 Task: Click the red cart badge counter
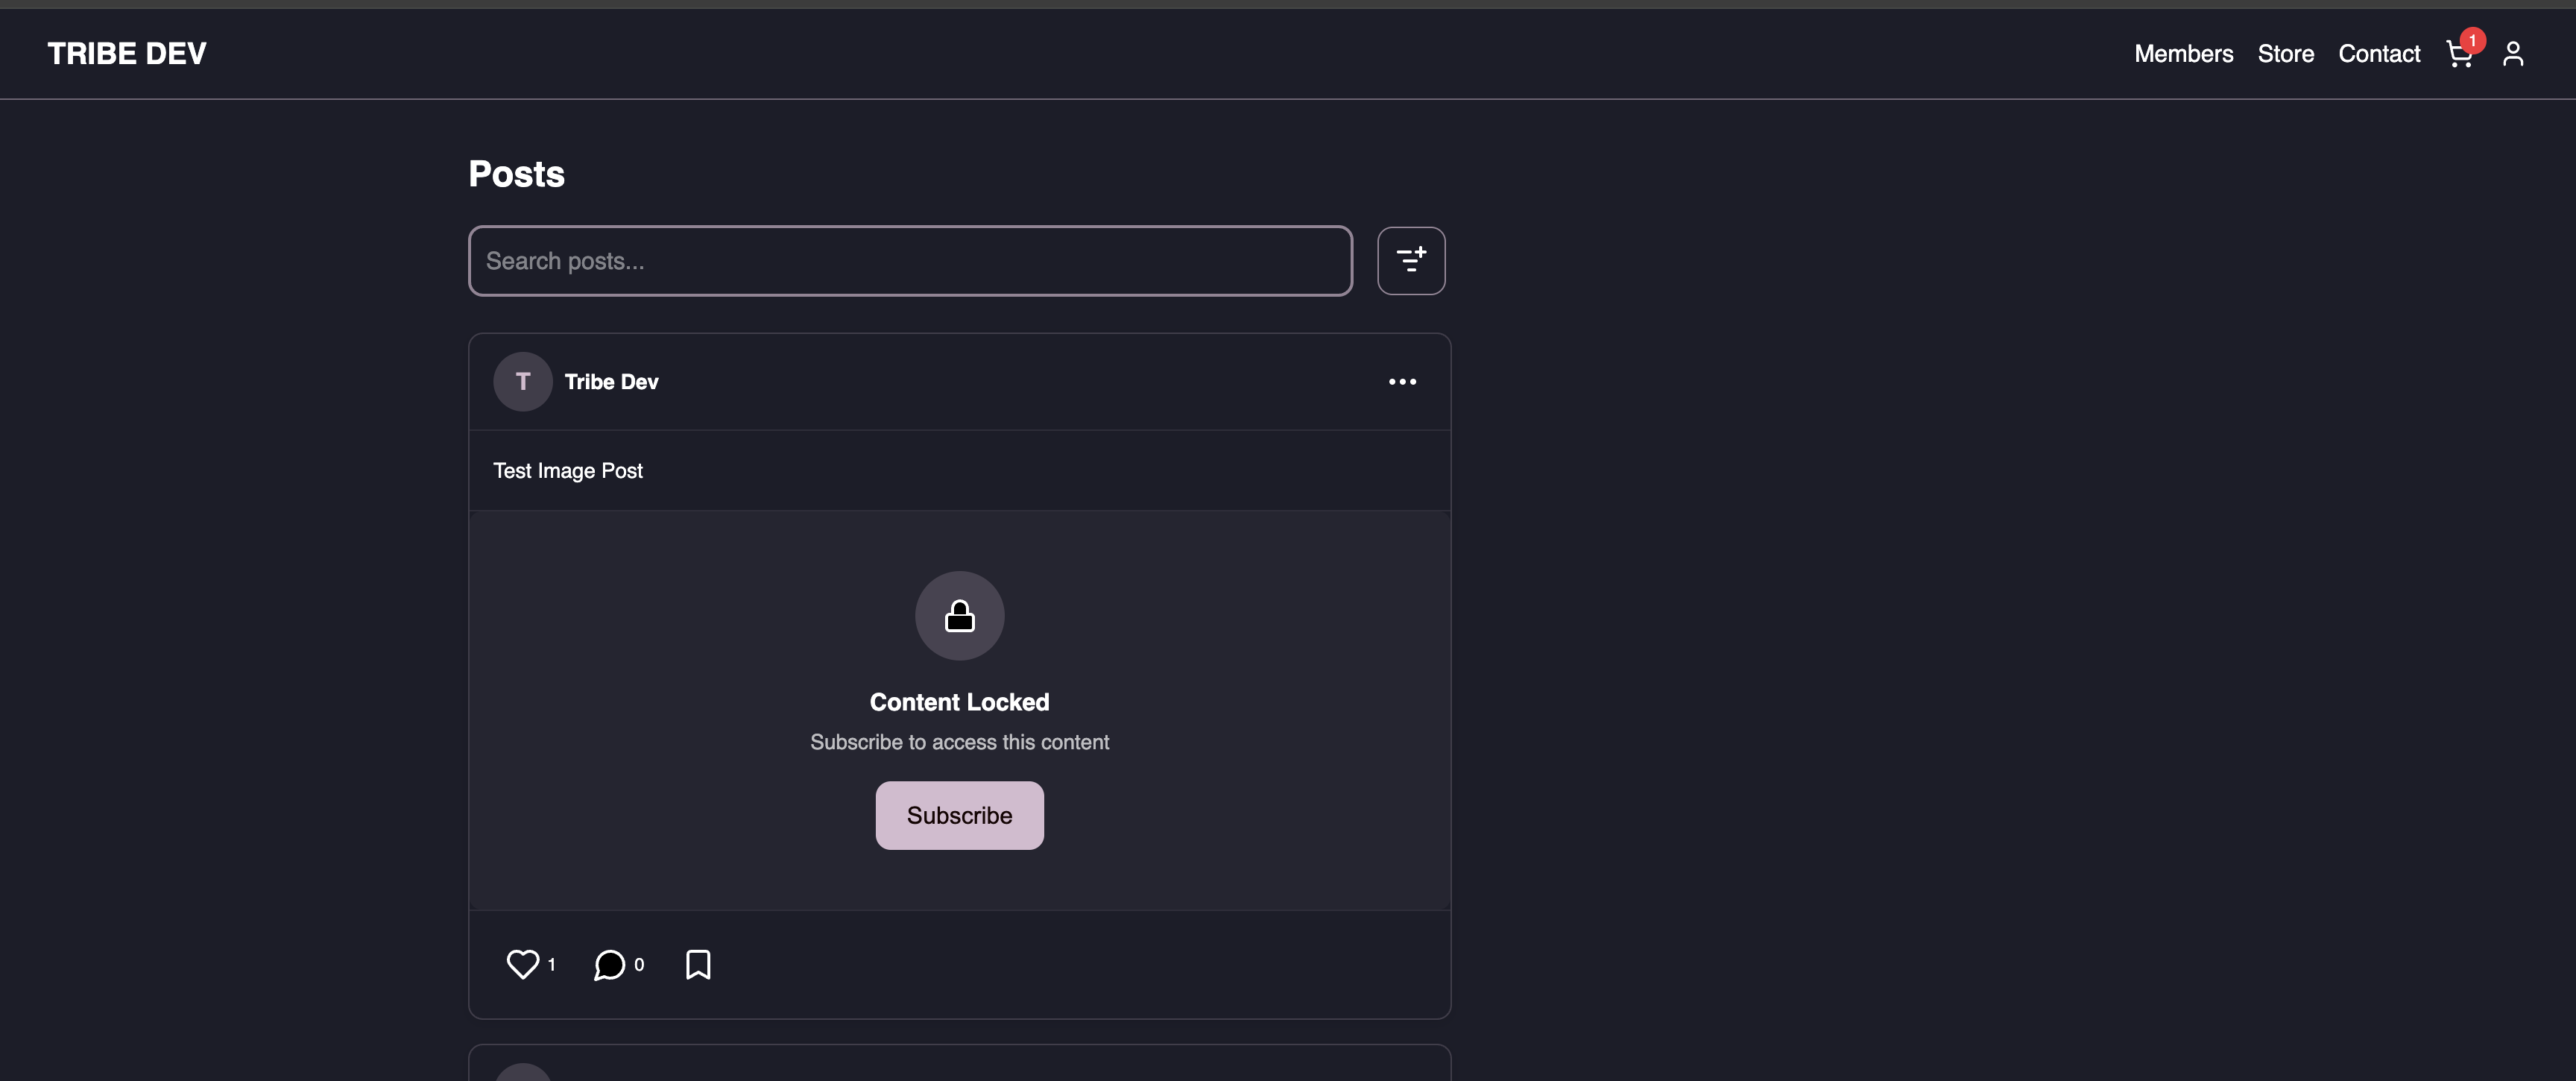coord(2472,40)
